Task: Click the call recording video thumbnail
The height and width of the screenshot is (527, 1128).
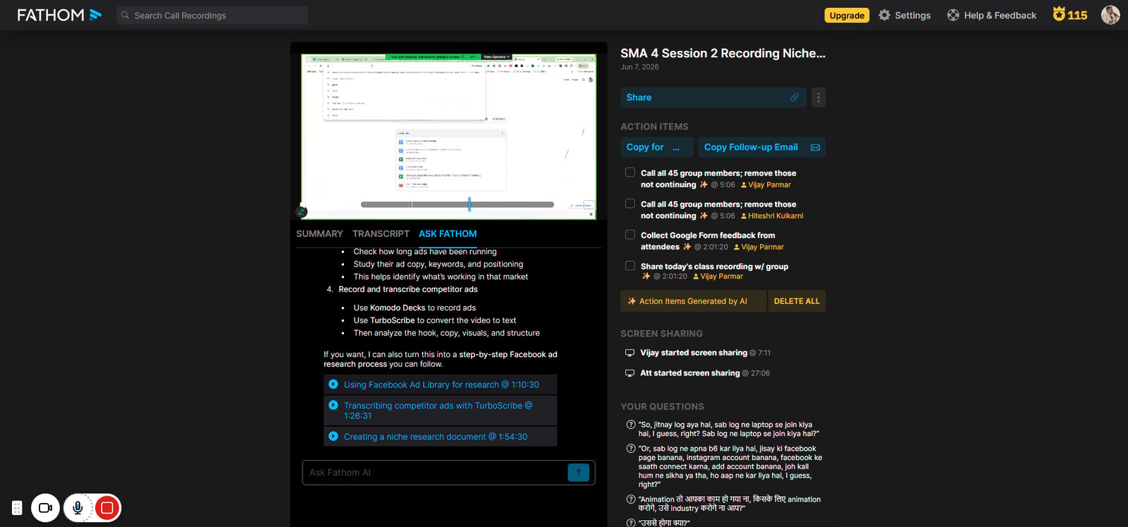Action: tap(448, 136)
